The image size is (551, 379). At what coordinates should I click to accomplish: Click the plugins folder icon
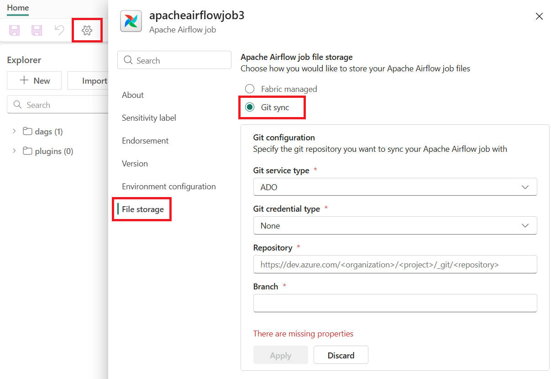[x=27, y=151]
